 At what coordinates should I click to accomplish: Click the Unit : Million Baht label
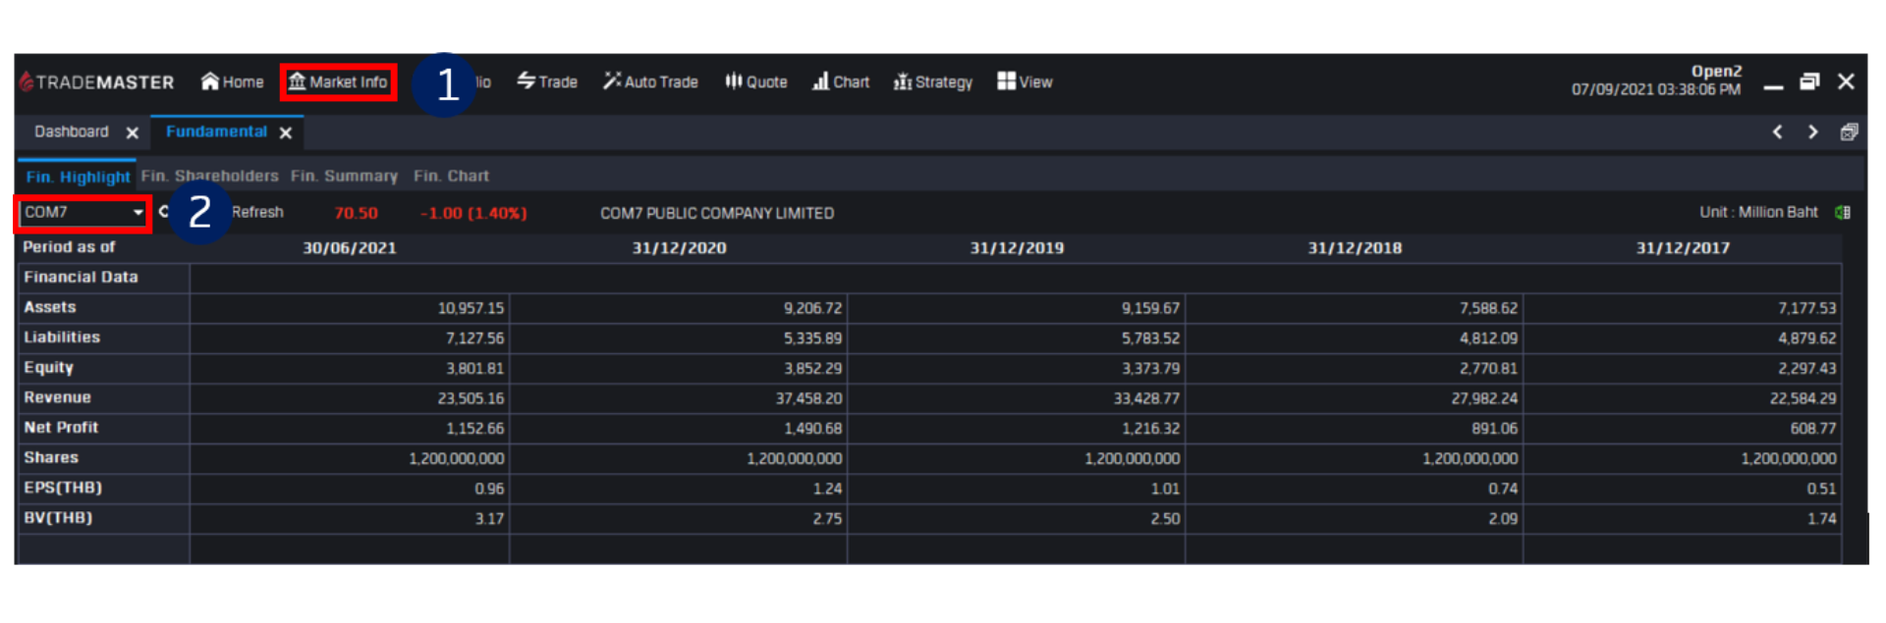1758,212
